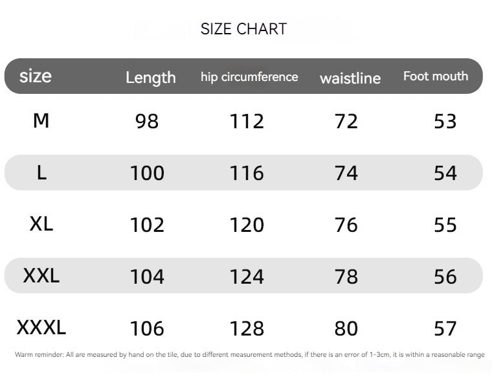Select the XL size row label
This screenshot has width=494, height=377.
(41, 224)
